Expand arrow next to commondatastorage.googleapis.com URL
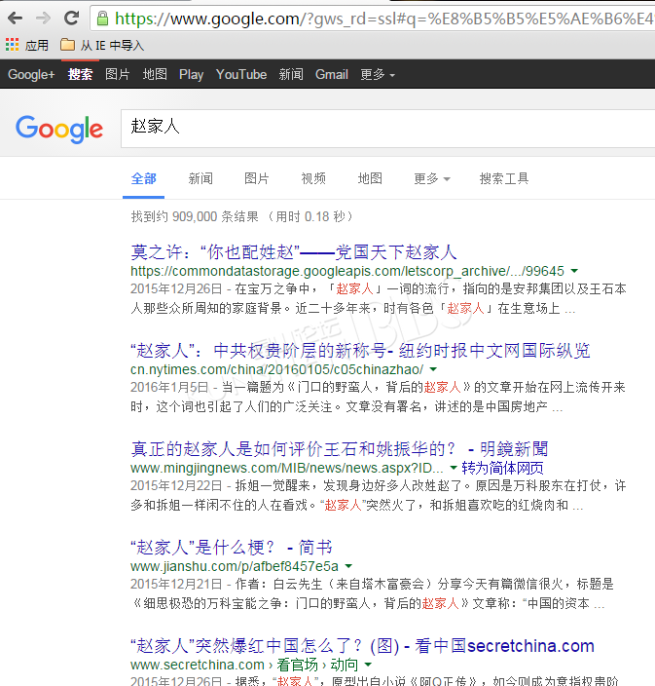Screen dimensions: 655x686 [x=574, y=271]
